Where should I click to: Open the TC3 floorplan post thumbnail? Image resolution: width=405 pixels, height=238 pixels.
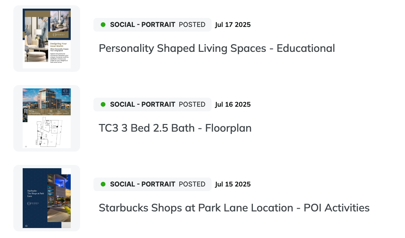pos(47,118)
